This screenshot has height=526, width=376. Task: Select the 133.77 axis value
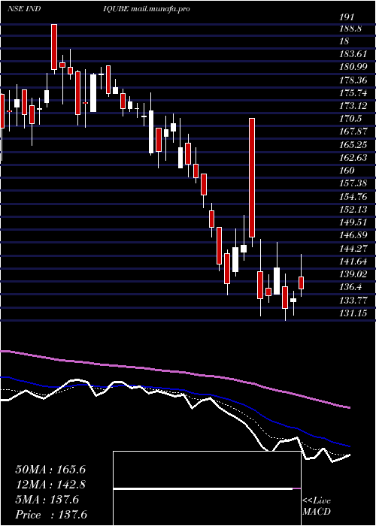point(353,300)
